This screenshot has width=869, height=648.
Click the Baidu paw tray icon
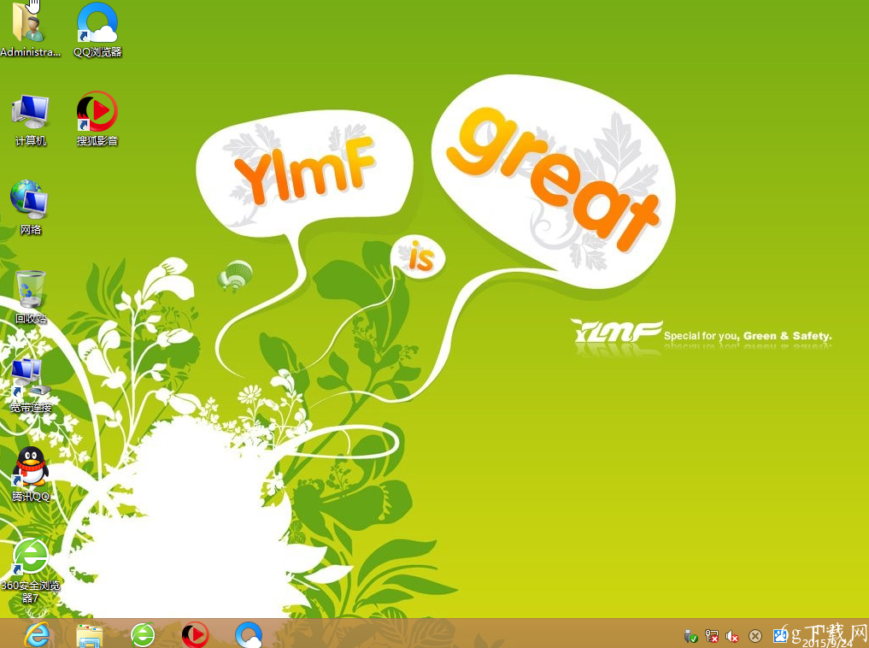point(780,635)
